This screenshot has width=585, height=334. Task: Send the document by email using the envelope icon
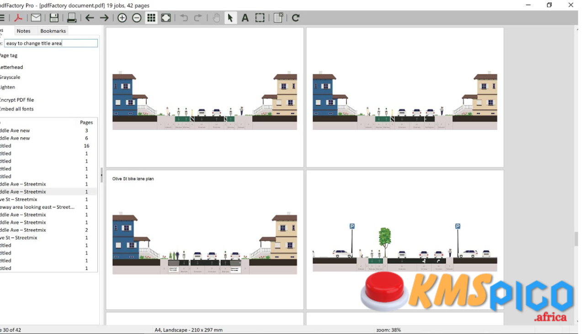pos(36,18)
